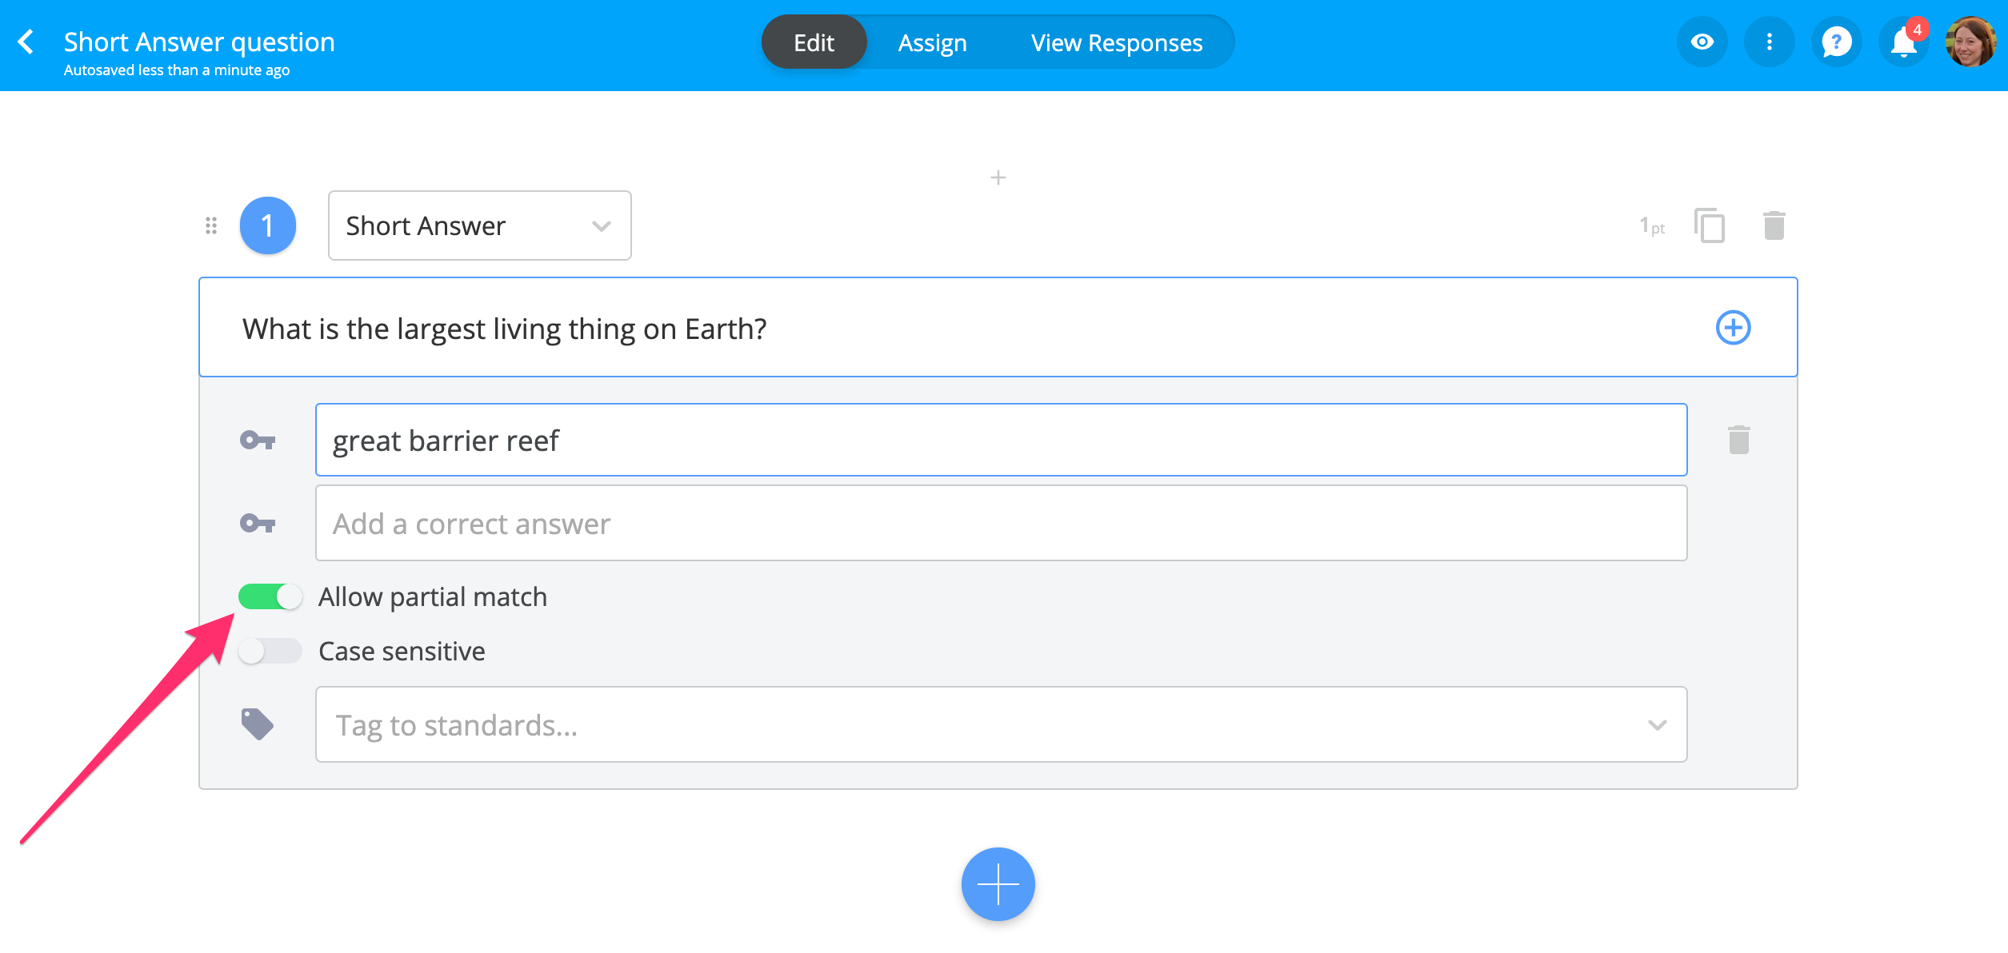Click the plus icon in the question box
This screenshot has width=2008, height=953.
[x=1733, y=328]
